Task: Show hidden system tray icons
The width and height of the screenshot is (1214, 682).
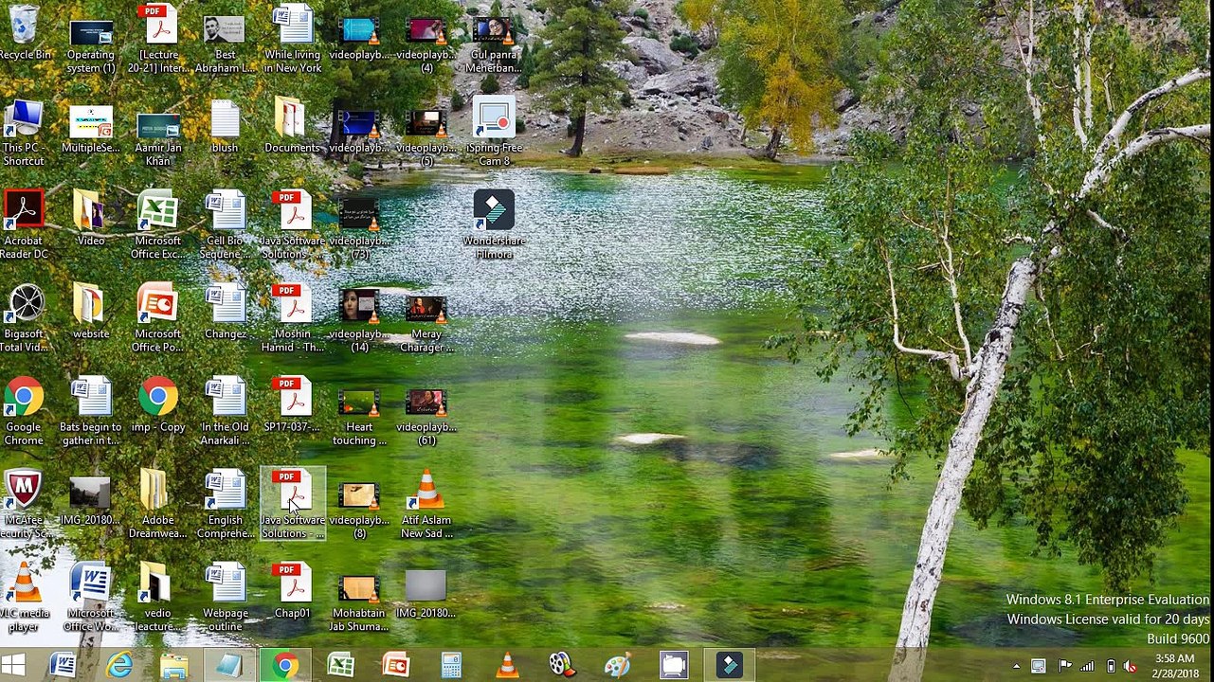Action: 1016,667
